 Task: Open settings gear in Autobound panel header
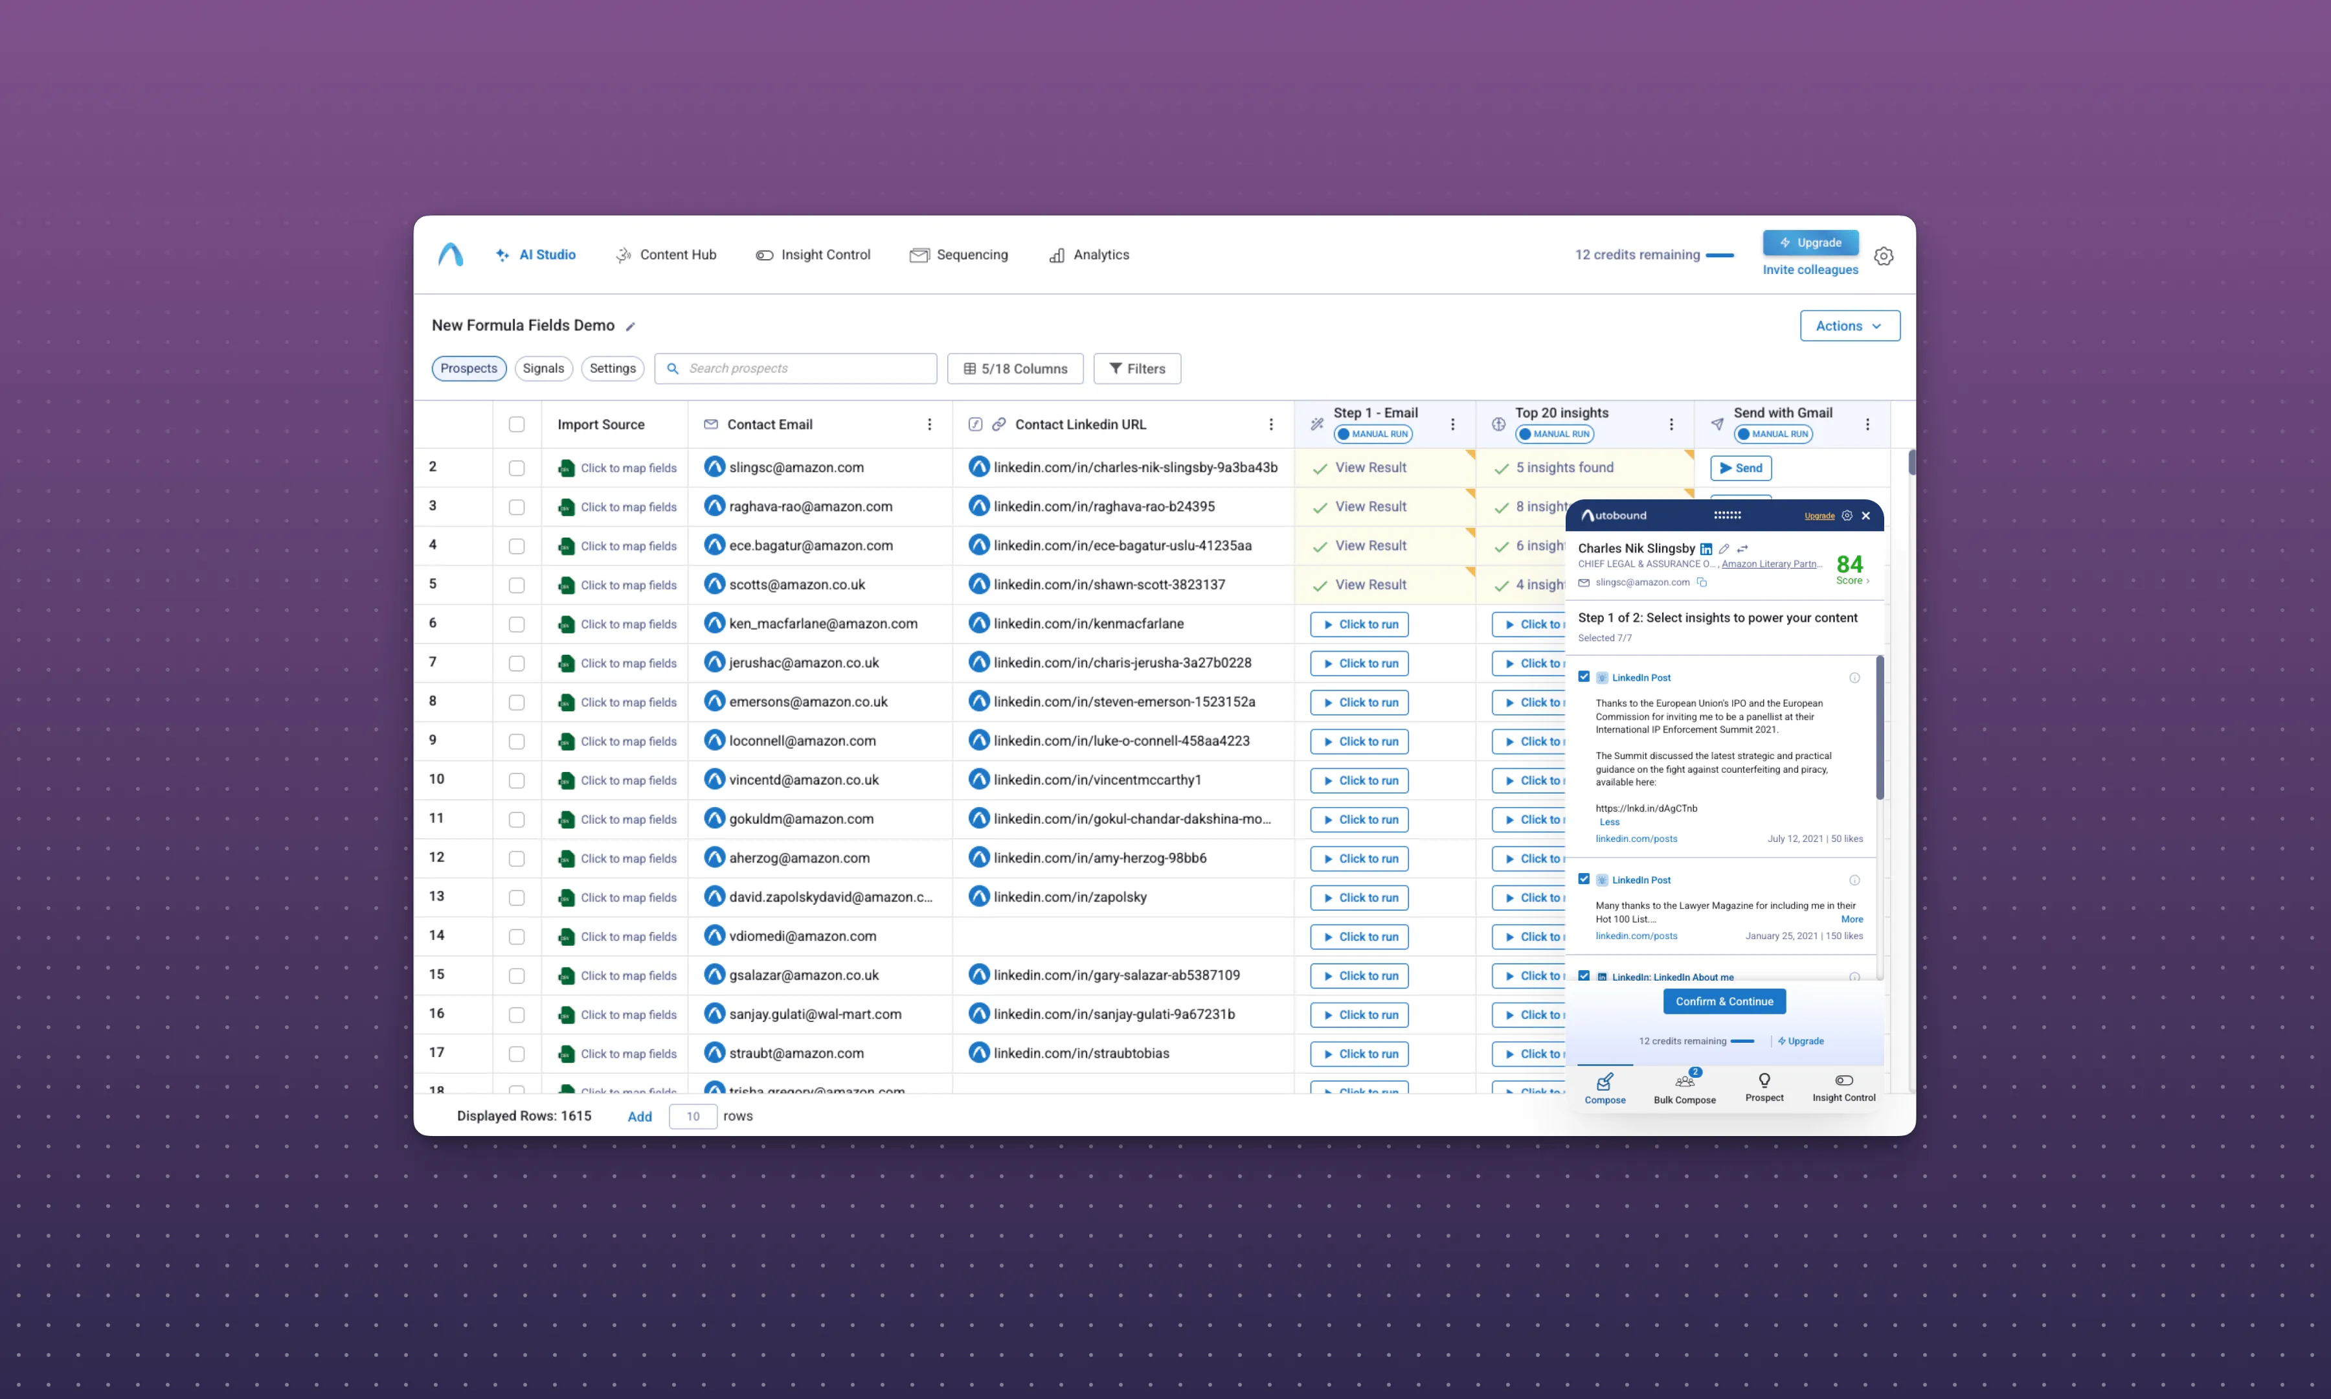pos(1847,516)
